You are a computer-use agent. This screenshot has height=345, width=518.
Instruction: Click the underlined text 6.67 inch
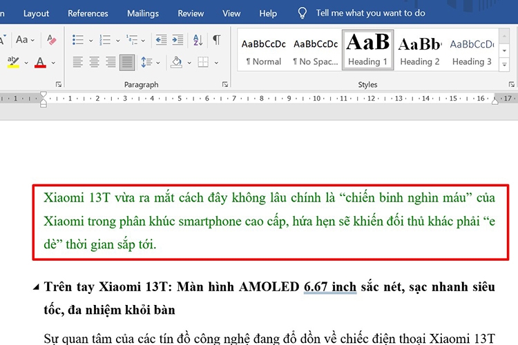(x=330, y=287)
